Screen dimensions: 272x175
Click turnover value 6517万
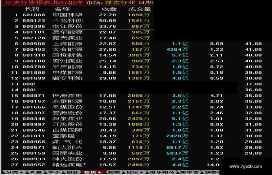(x=177, y=147)
